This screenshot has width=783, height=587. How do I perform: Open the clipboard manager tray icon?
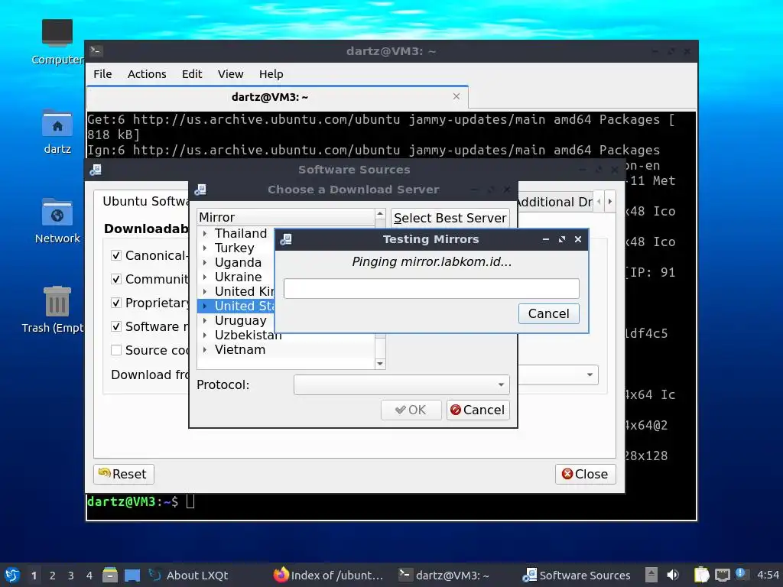[x=702, y=575]
